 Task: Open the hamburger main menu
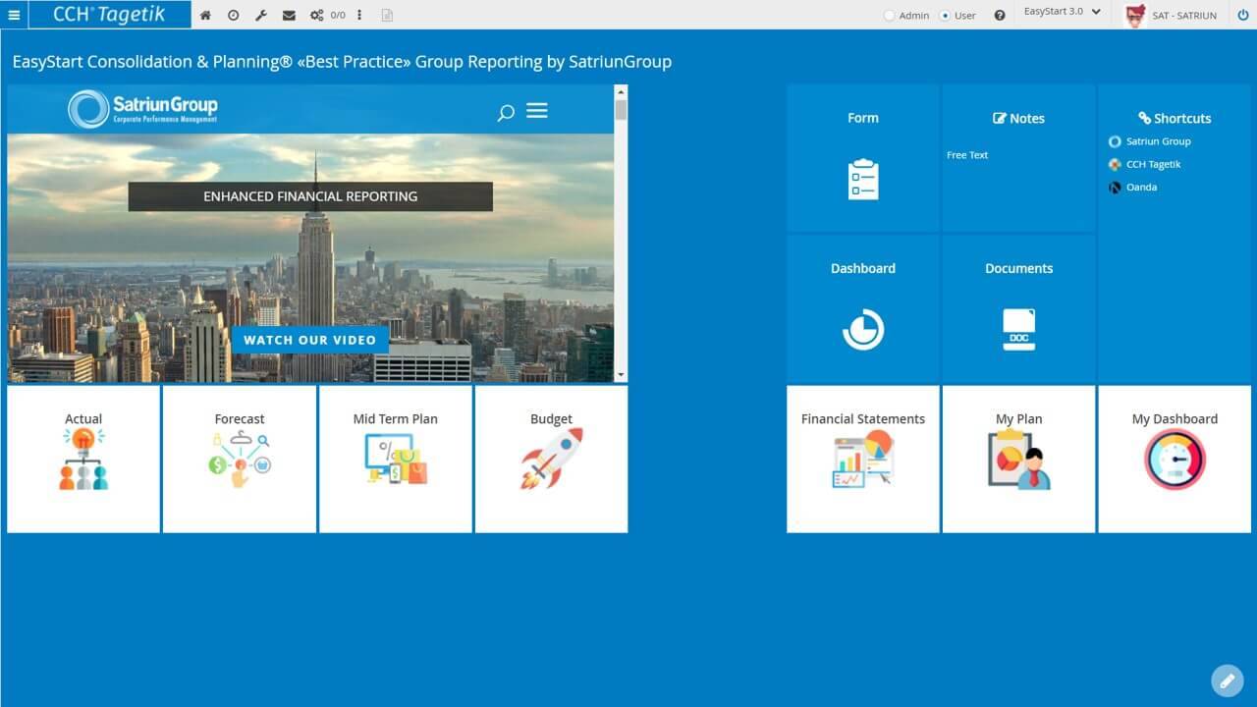point(14,15)
